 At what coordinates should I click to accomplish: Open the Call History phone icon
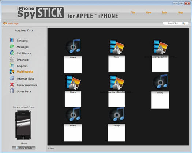(x=12, y=53)
